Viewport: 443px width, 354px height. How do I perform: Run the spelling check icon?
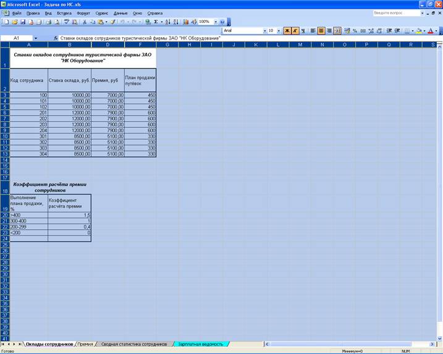(x=67, y=22)
